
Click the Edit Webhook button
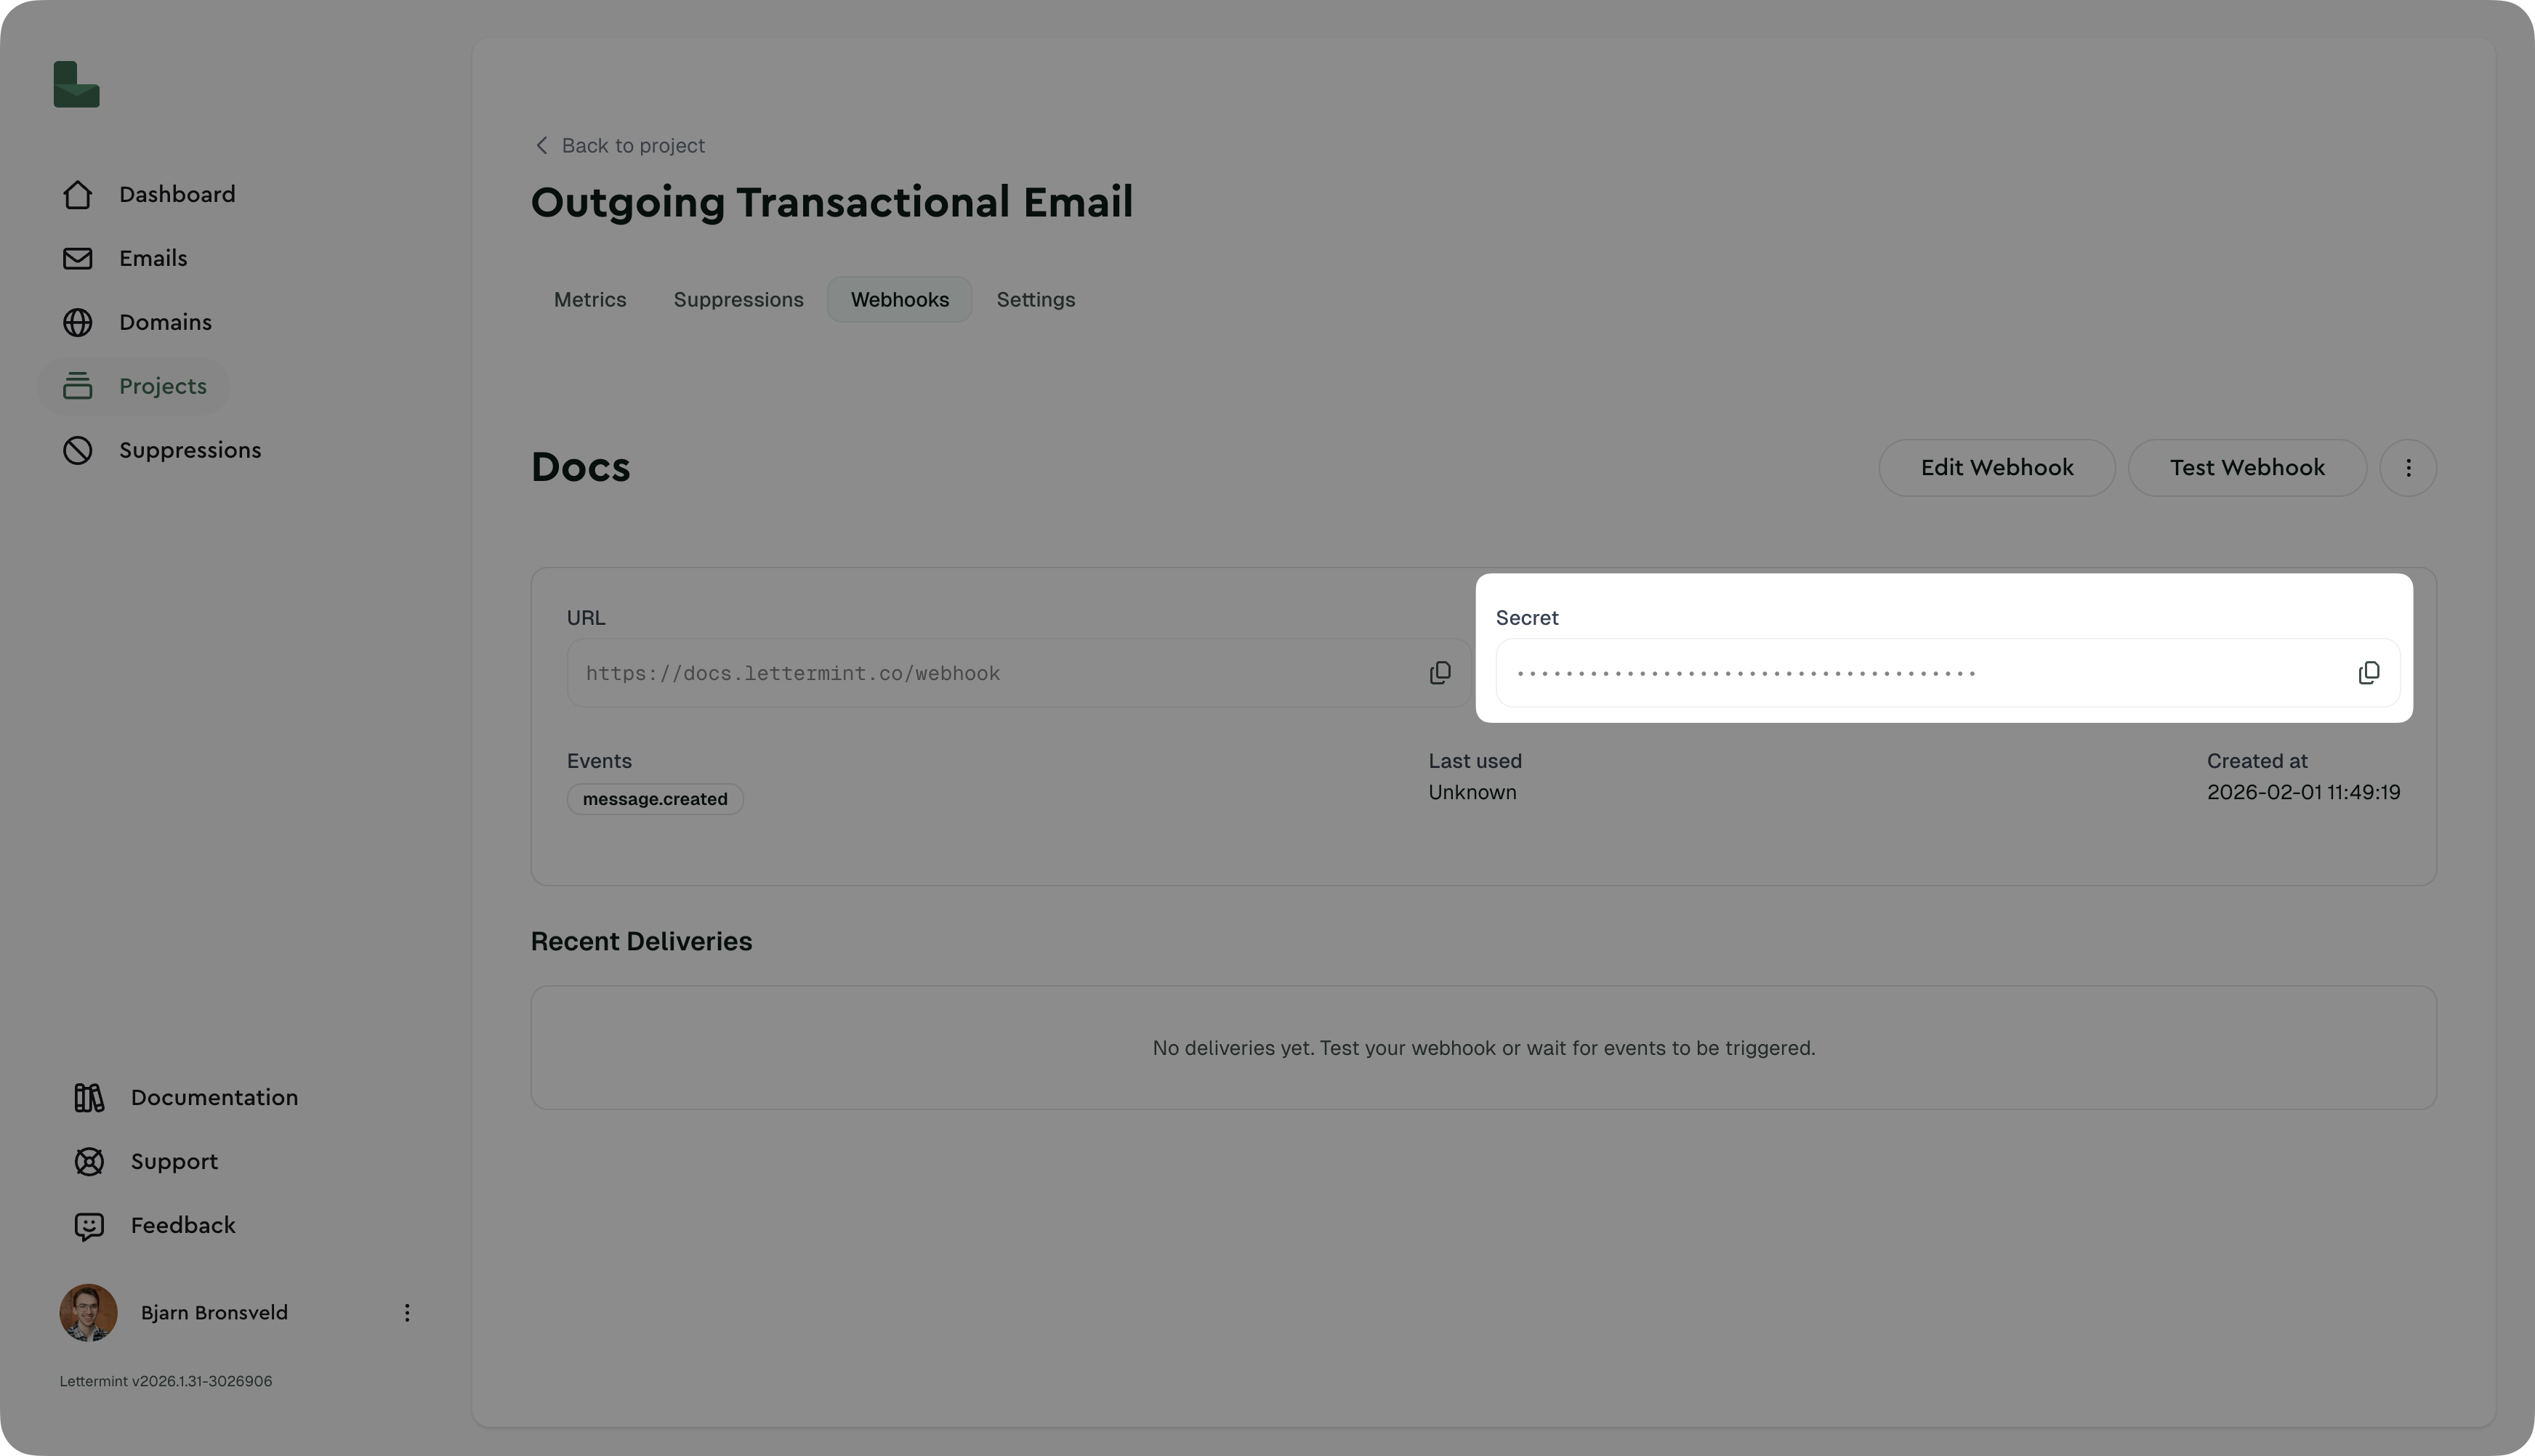point(1996,467)
